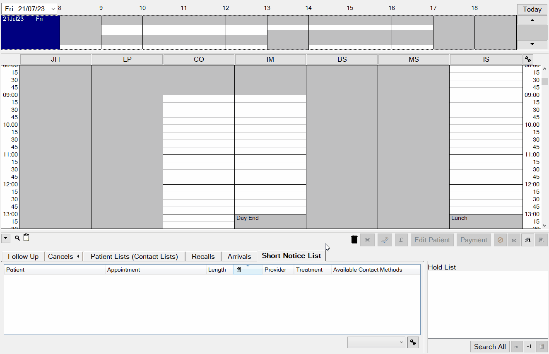Select the Follow Up tab
This screenshot has height=354, width=549.
(23, 256)
